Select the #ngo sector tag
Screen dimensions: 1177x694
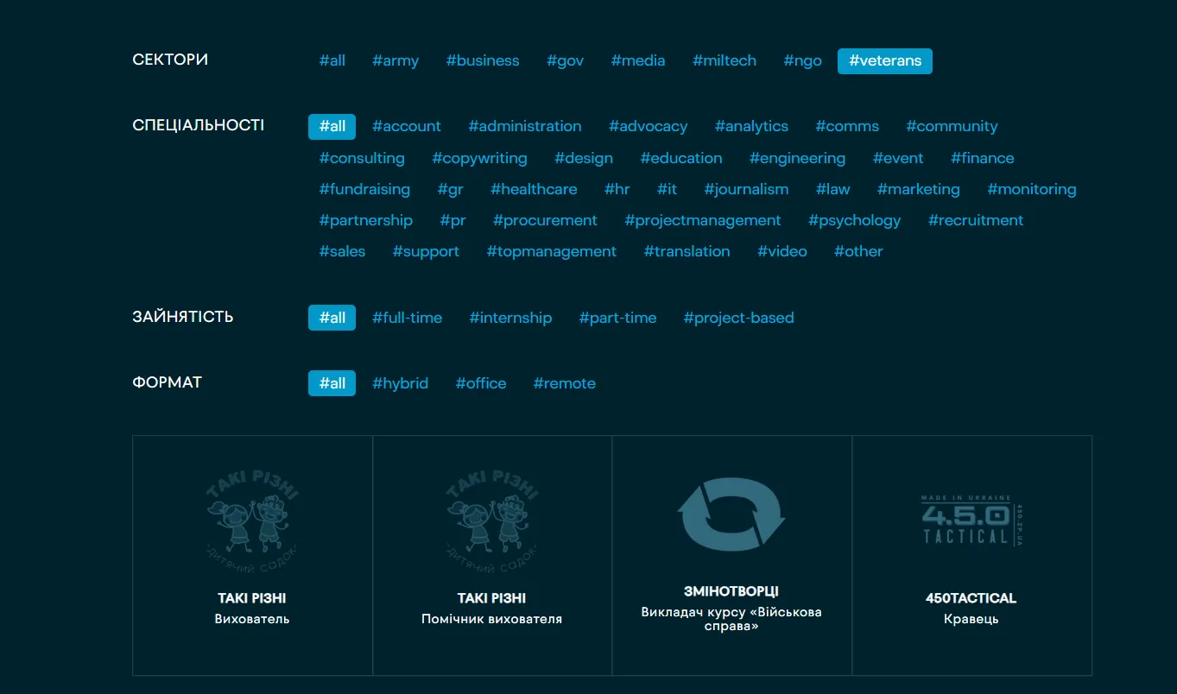(x=802, y=60)
